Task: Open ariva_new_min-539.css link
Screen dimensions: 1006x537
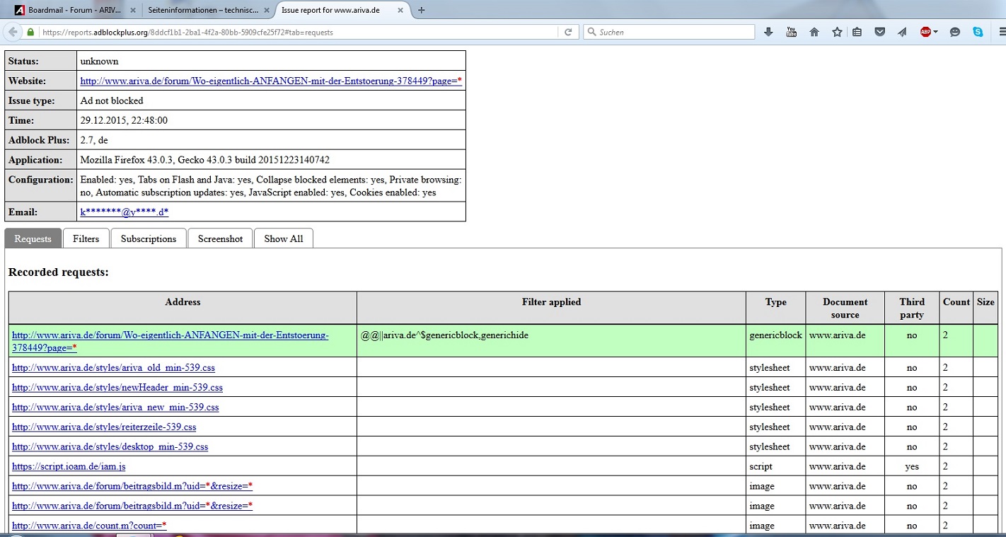Action: click(115, 408)
